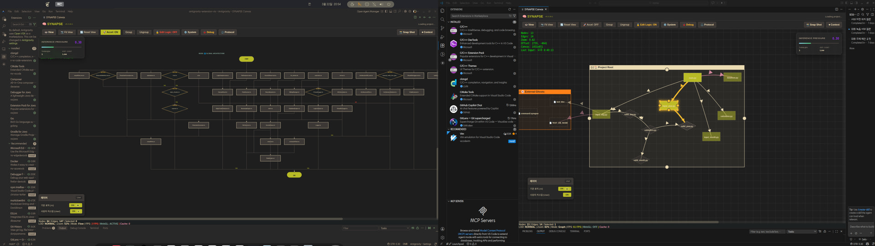This screenshot has height=246, width=875.
Task: Click filter icon in Extensions marketplace search
Action: [x=515, y=16]
